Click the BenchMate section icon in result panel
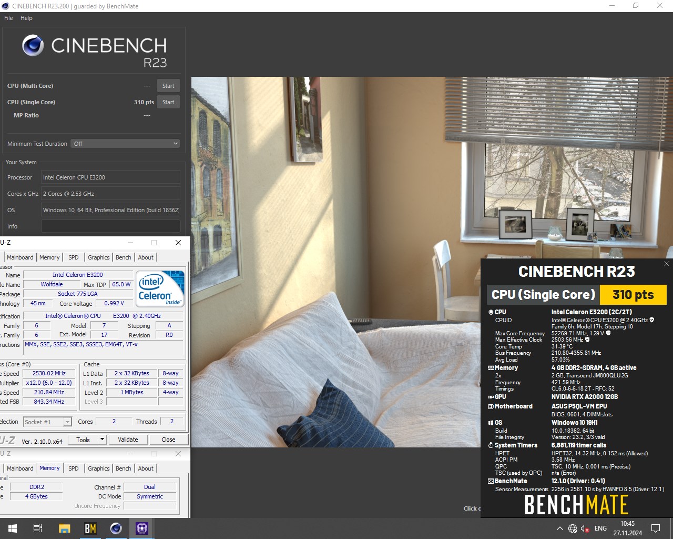Image resolution: width=673 pixels, height=539 pixels. pyautogui.click(x=491, y=481)
